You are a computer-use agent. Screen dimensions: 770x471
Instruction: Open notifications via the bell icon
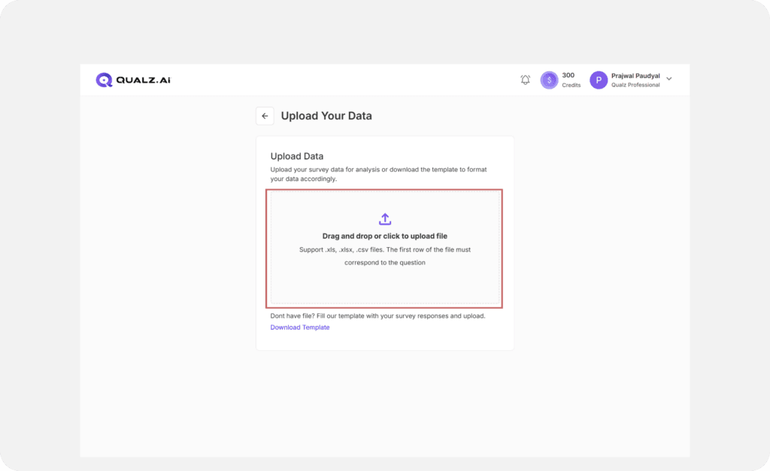point(525,80)
